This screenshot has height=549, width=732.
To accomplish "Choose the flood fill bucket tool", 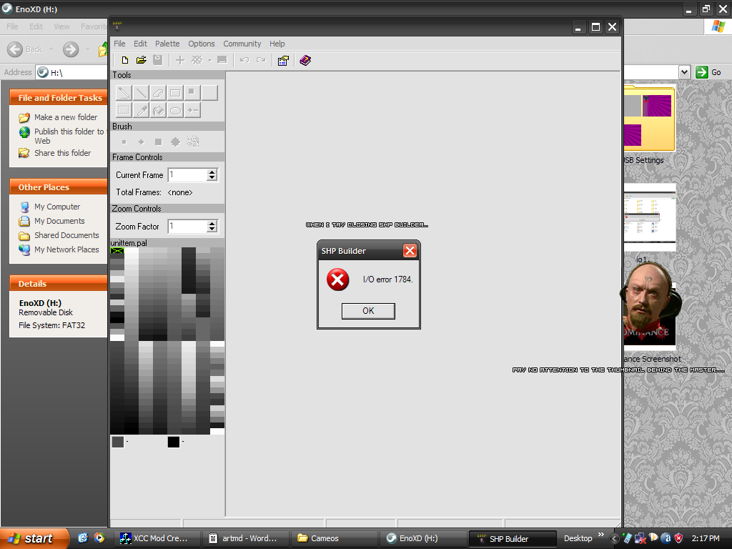I will (x=158, y=110).
